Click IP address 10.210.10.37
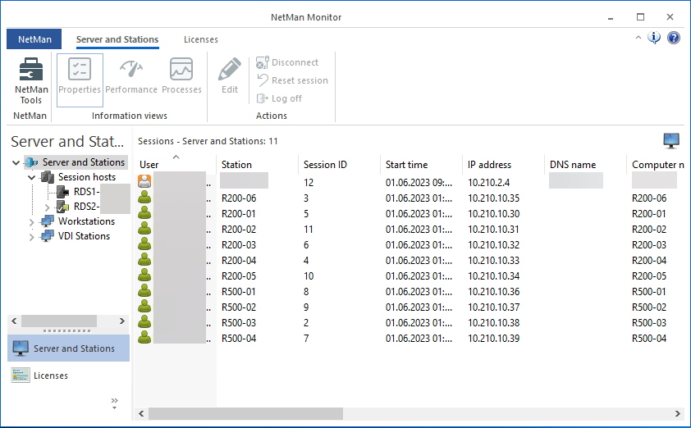The height and width of the screenshot is (428, 691). point(493,307)
